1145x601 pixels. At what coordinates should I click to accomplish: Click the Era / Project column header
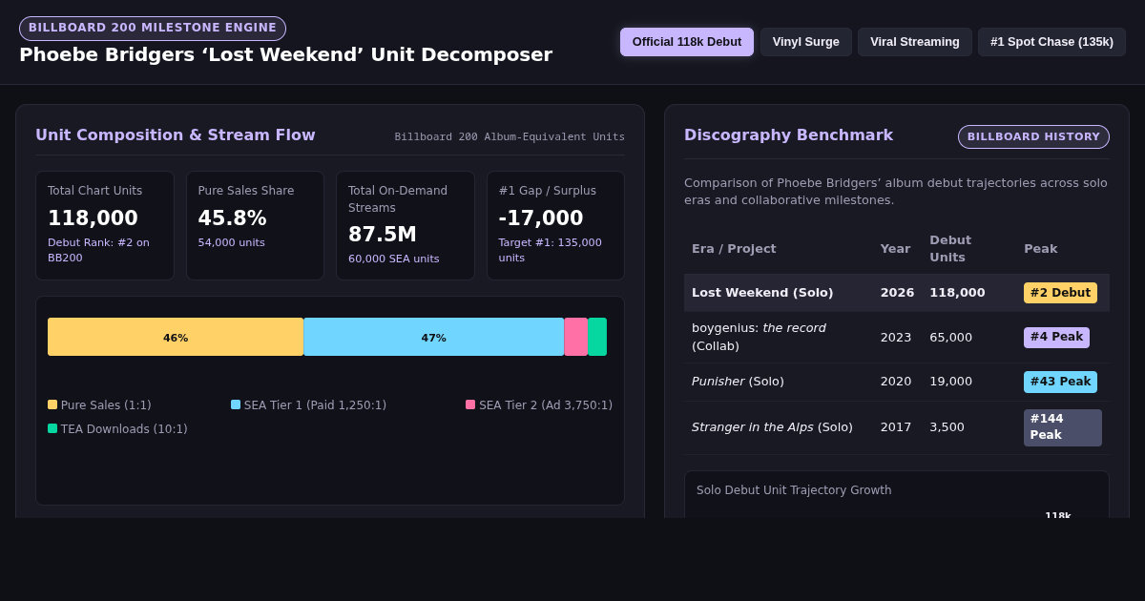pos(734,249)
